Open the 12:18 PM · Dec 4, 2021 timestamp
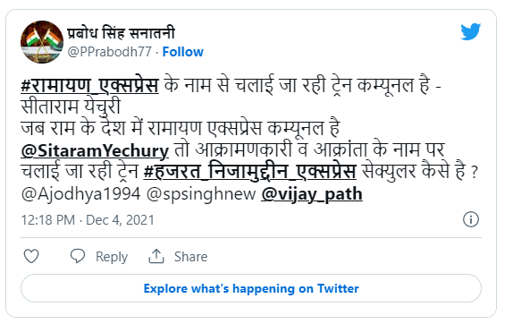This screenshot has width=513, height=324. click(88, 220)
